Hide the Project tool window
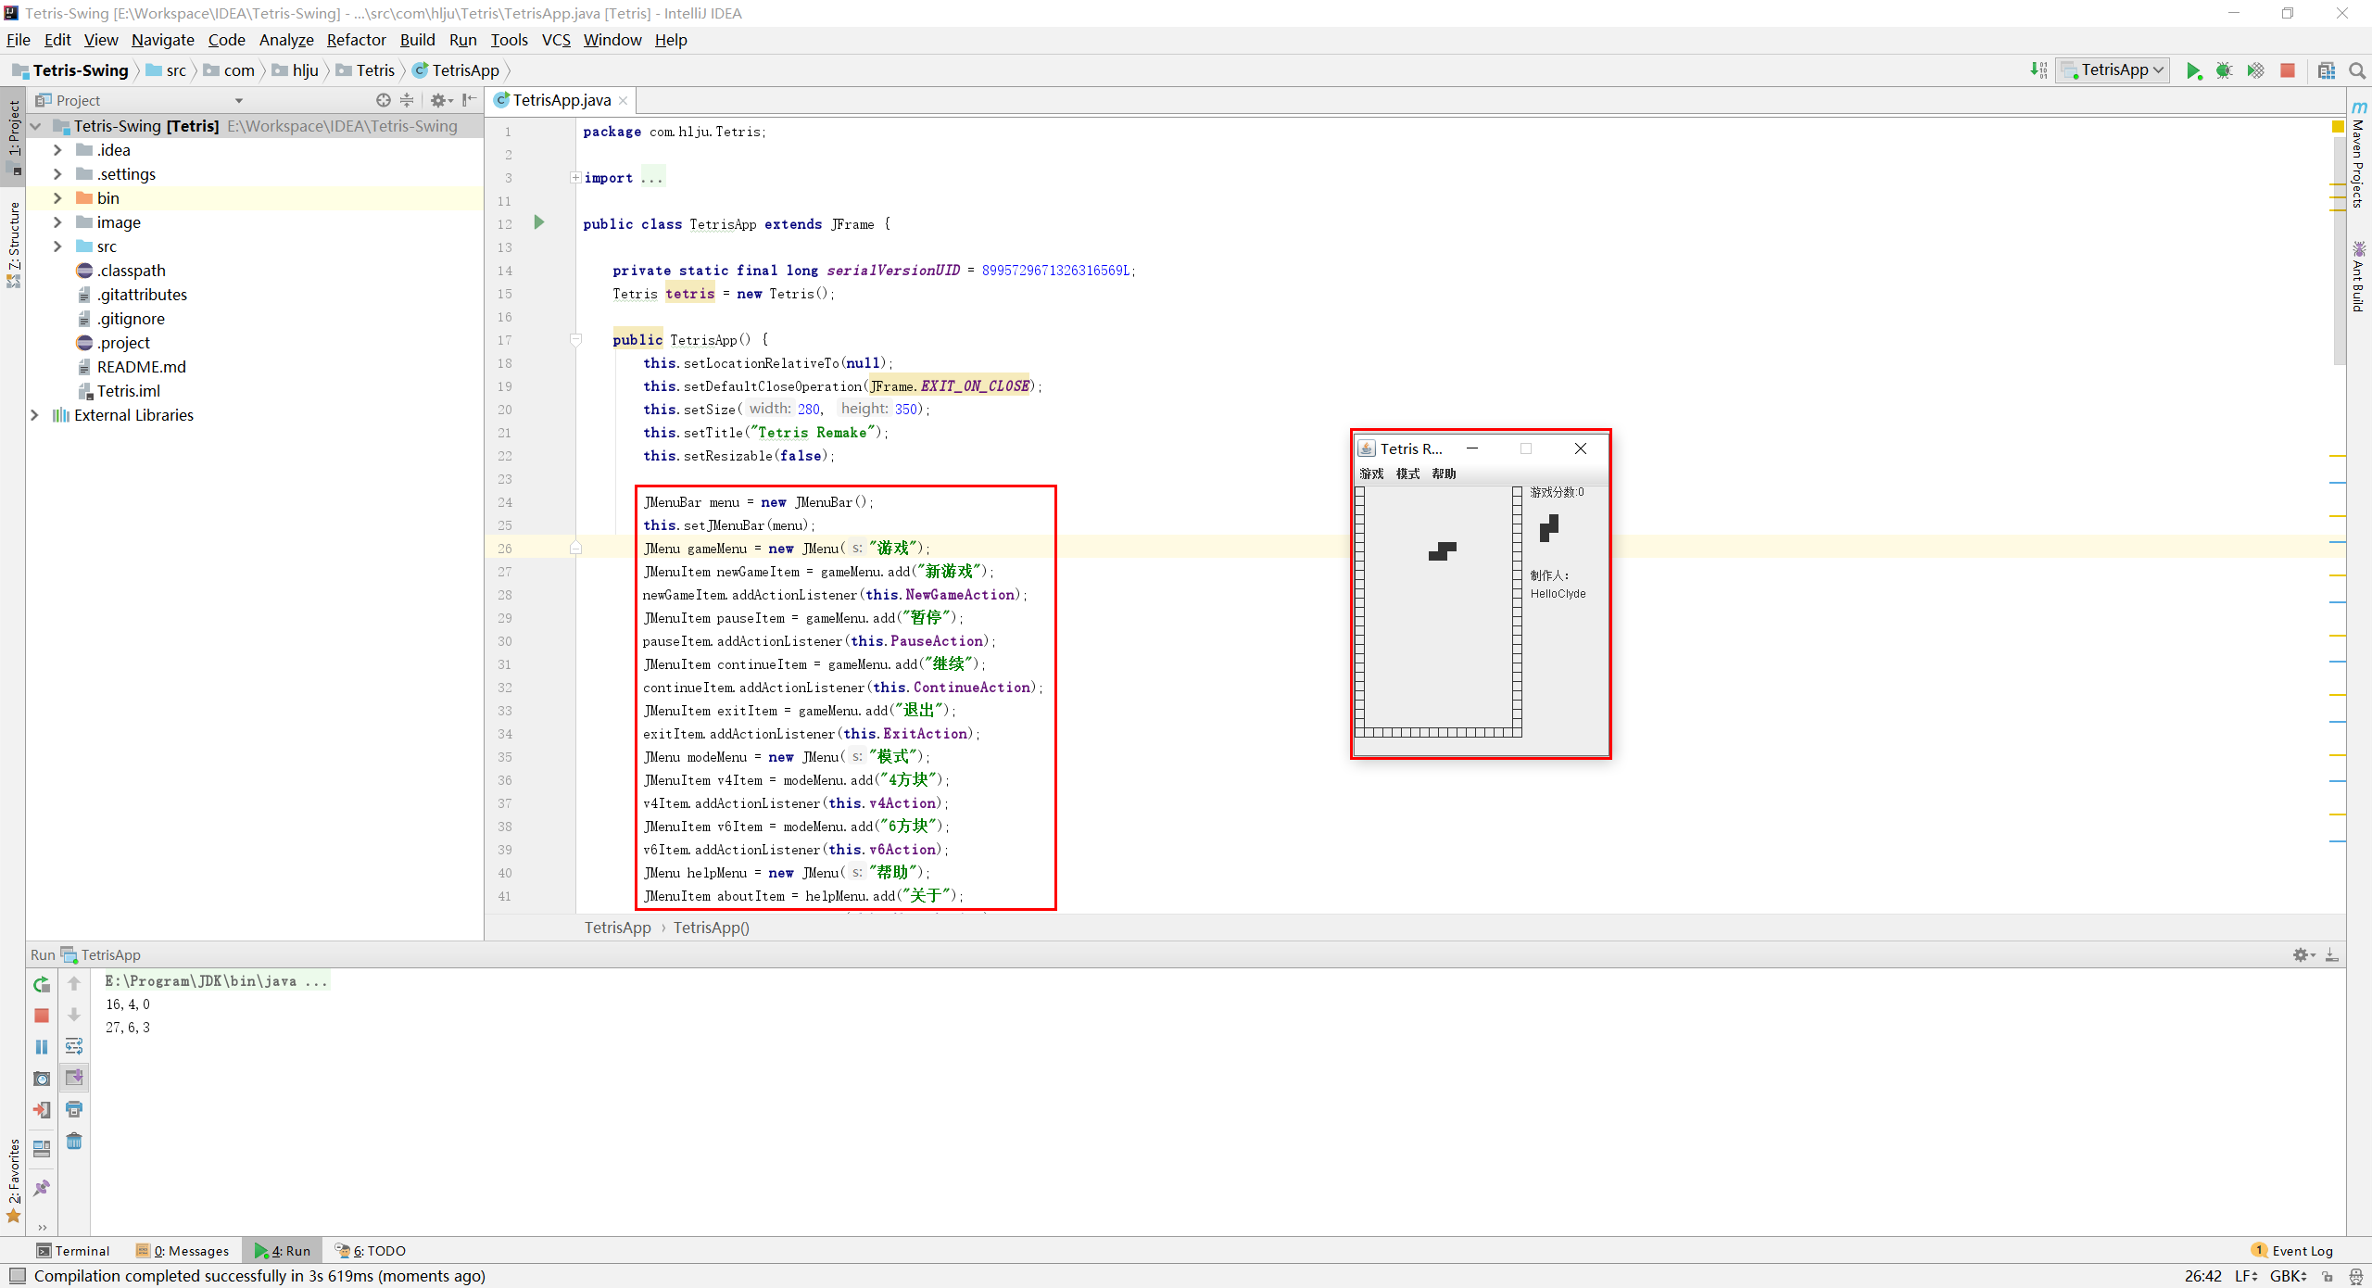 point(470,100)
